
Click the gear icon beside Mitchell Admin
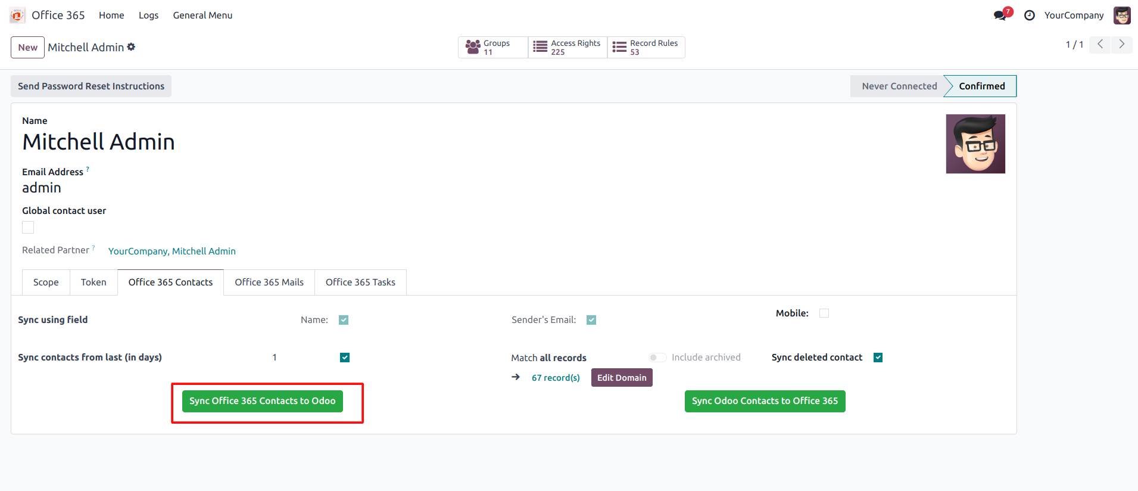pyautogui.click(x=131, y=47)
